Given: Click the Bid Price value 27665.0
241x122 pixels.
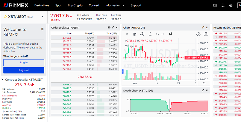Looking at the screenshot, I should tap(41, 108).
